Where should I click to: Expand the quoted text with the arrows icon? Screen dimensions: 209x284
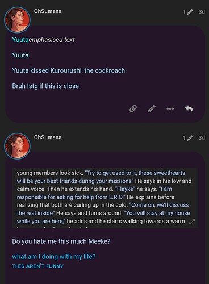click(192, 222)
